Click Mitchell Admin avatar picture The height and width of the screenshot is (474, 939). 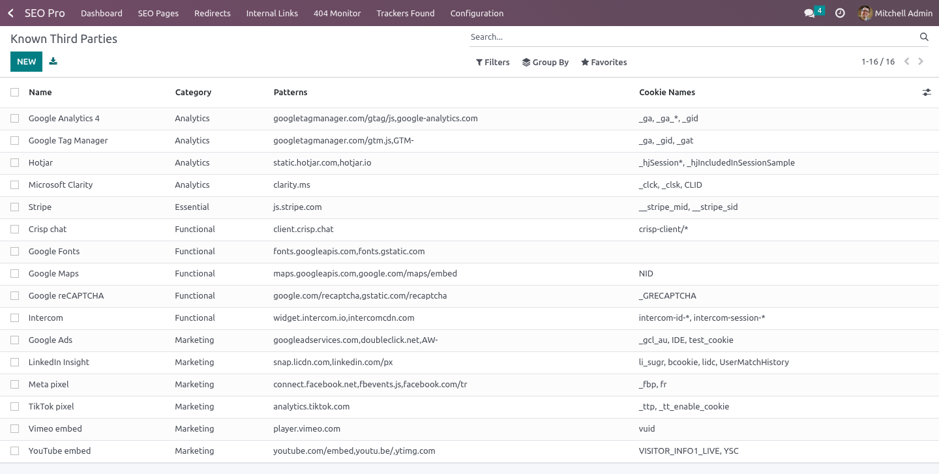[x=865, y=13]
